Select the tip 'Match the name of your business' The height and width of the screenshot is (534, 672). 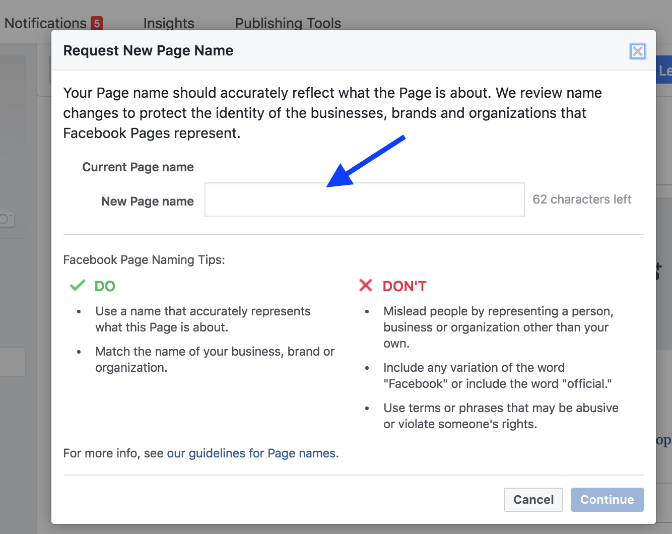click(215, 360)
